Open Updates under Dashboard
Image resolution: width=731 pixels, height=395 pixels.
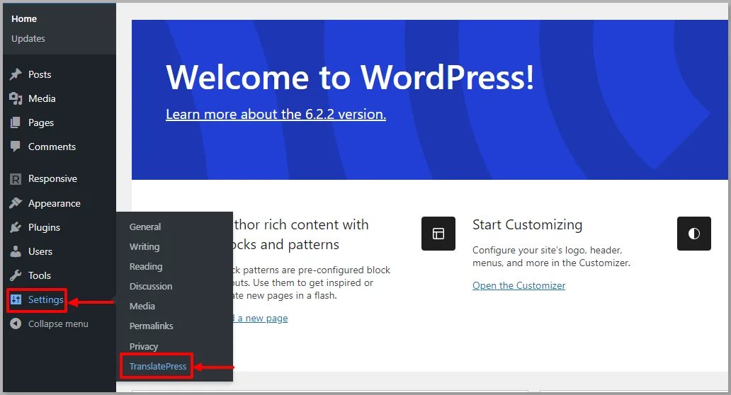click(x=28, y=39)
